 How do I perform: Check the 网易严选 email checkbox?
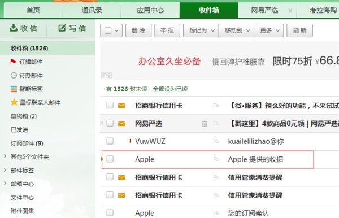tap(110, 123)
